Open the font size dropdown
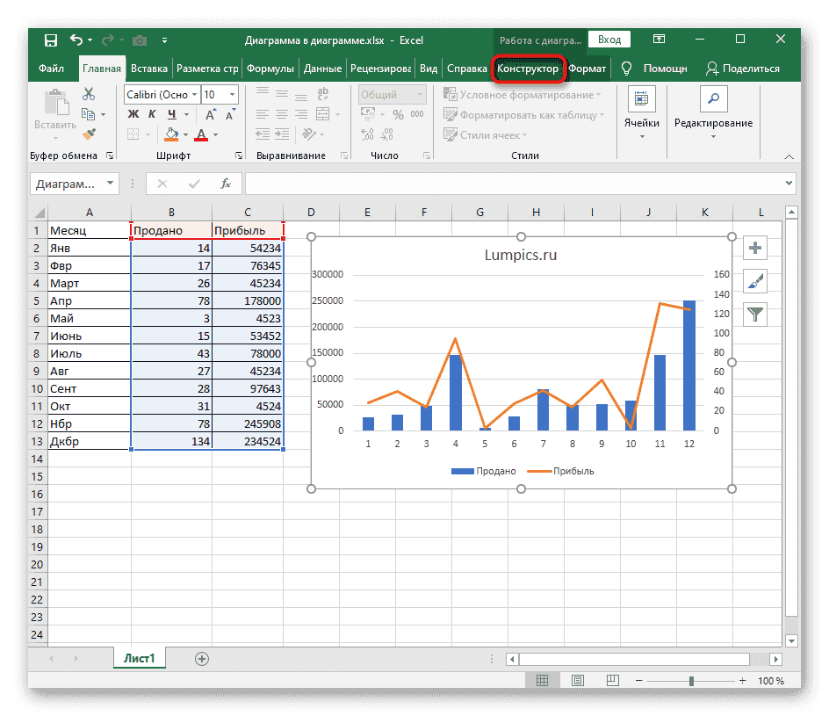The width and height of the screenshot is (829, 716). point(232,95)
